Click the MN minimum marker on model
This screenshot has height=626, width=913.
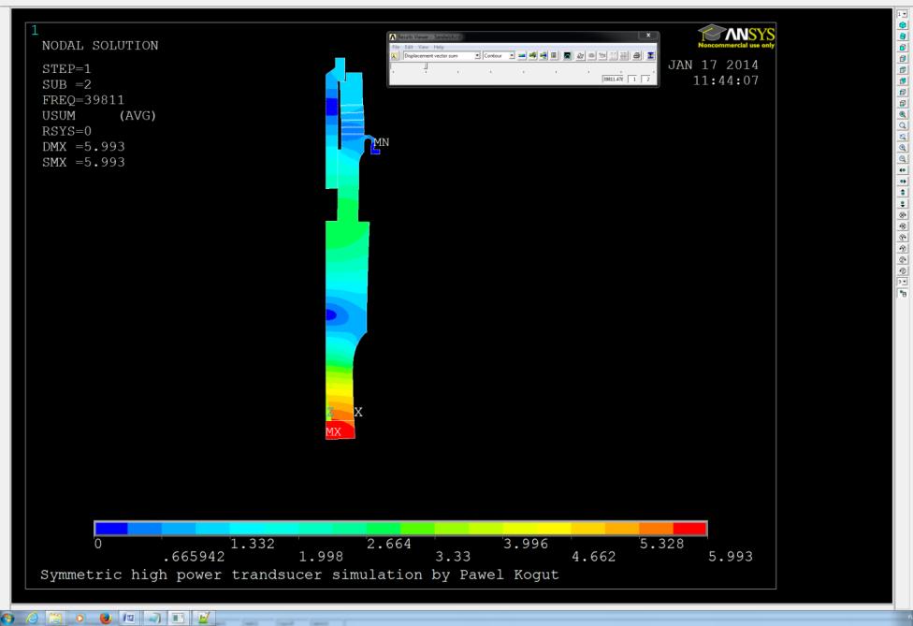382,142
